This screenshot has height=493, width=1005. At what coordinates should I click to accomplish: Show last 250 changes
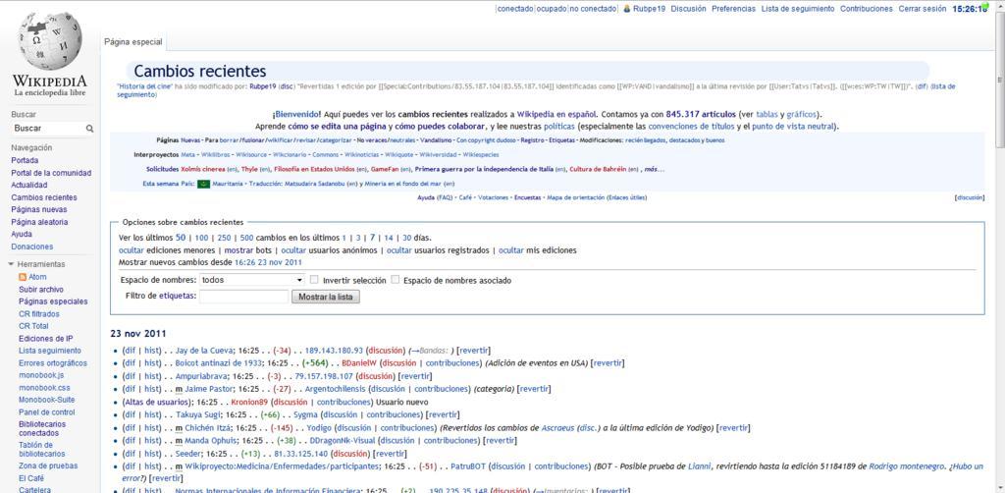(x=224, y=238)
